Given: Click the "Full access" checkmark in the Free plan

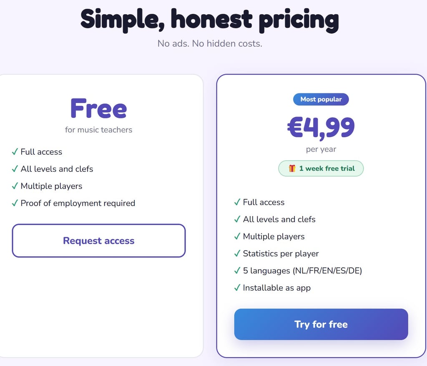Looking at the screenshot, I should click(x=15, y=152).
